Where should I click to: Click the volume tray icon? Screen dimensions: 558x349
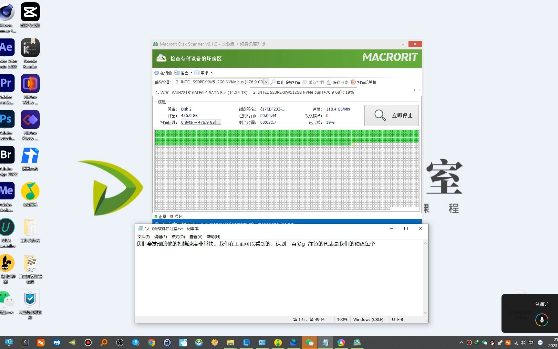point(523,343)
